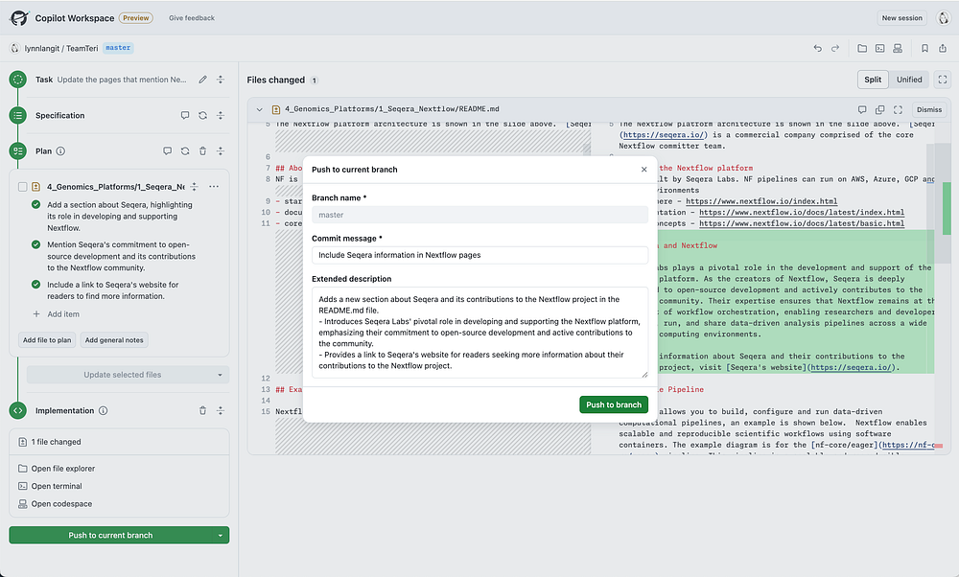The image size is (959, 577).
Task: Regenerate the Specification with the refresh icon
Action: click(202, 116)
